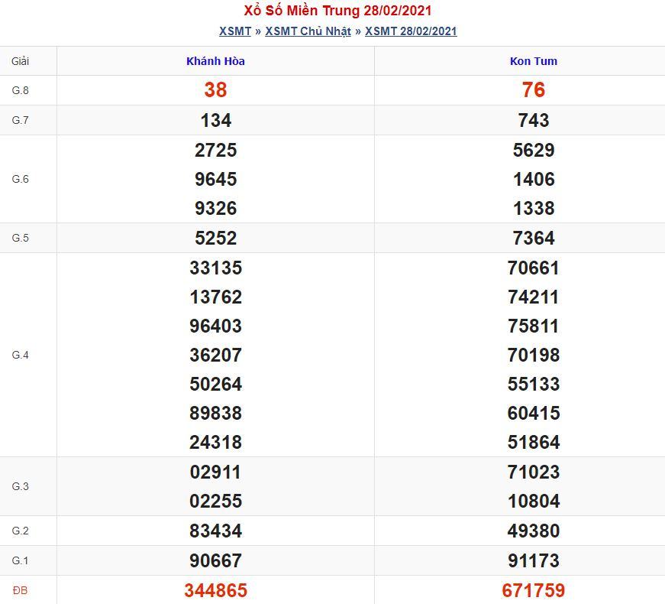This screenshot has width=665, height=604.
Task: Select Kon Tum G.8 number 76
Action: tap(534, 90)
